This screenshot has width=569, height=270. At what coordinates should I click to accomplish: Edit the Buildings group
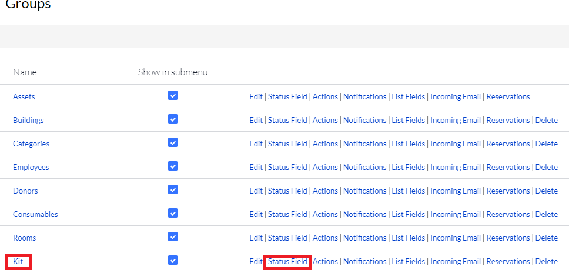(x=256, y=121)
